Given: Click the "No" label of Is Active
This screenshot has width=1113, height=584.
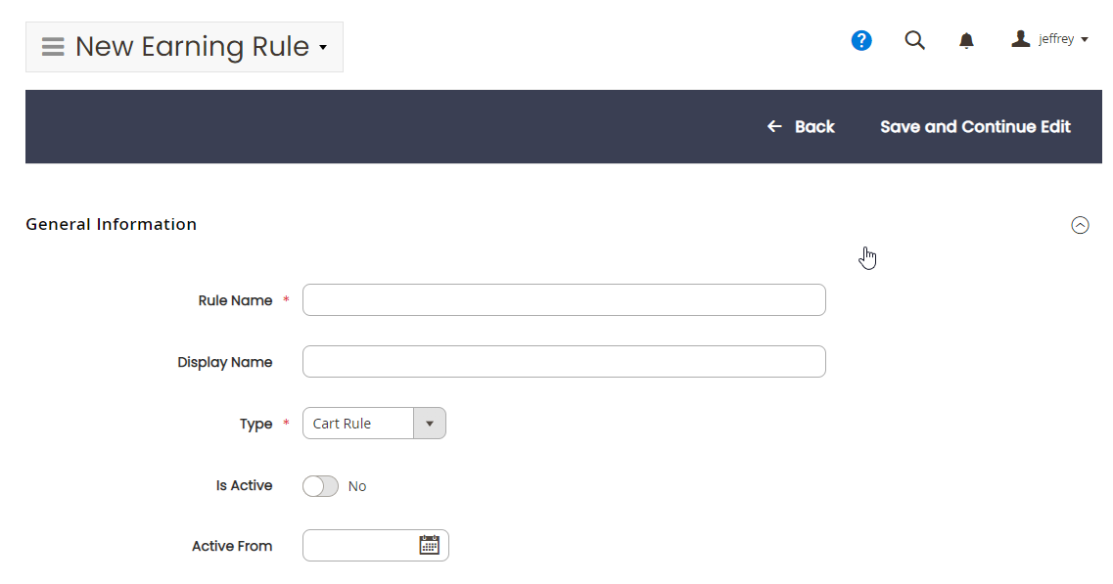Looking at the screenshot, I should [x=357, y=486].
